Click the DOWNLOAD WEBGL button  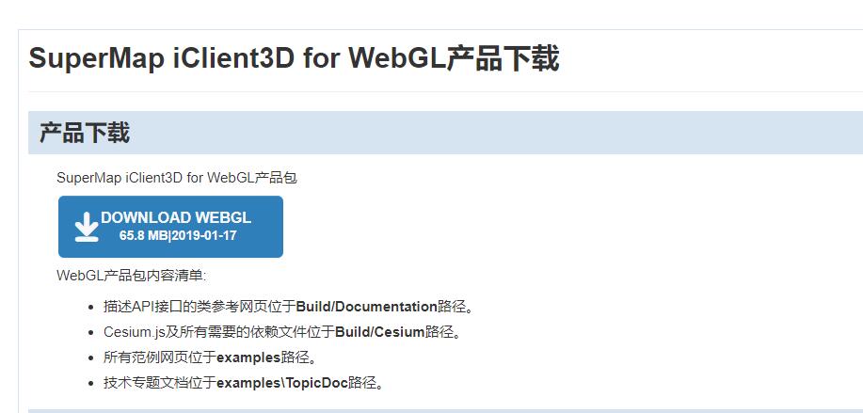(170, 227)
